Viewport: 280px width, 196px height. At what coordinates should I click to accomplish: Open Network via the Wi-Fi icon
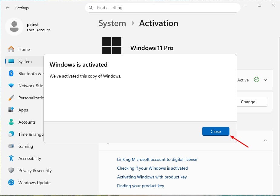point(11,86)
